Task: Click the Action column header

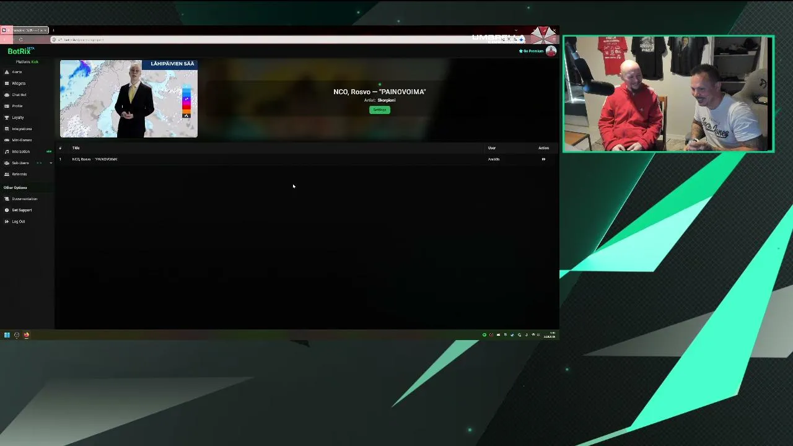Action: tap(543, 148)
